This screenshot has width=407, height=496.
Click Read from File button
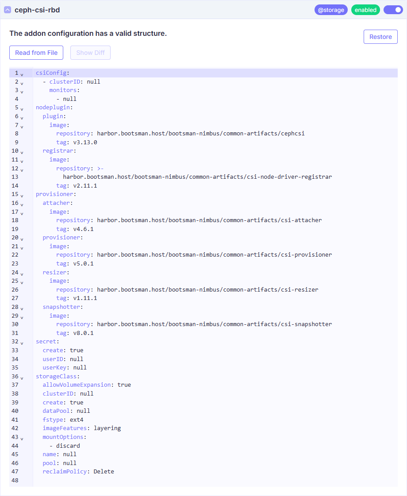click(36, 53)
